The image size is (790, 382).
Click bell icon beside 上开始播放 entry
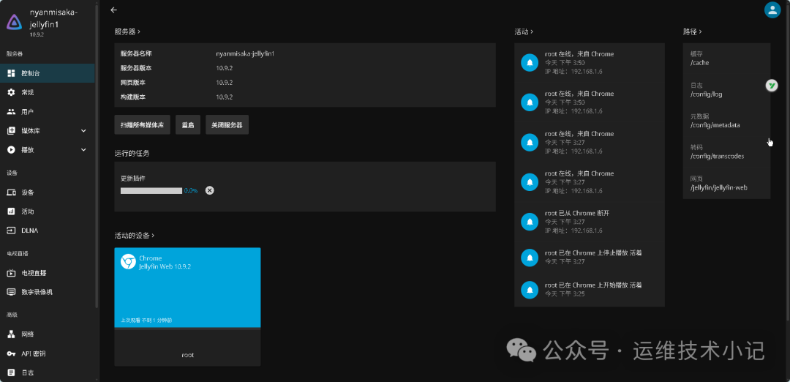pos(530,290)
